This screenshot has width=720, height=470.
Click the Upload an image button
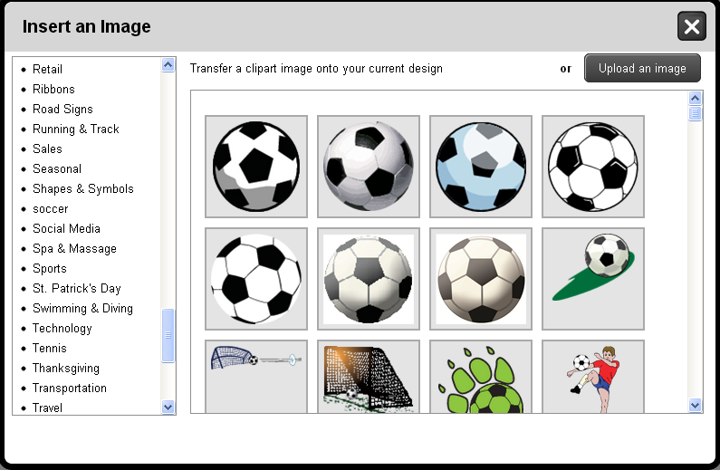pos(642,68)
